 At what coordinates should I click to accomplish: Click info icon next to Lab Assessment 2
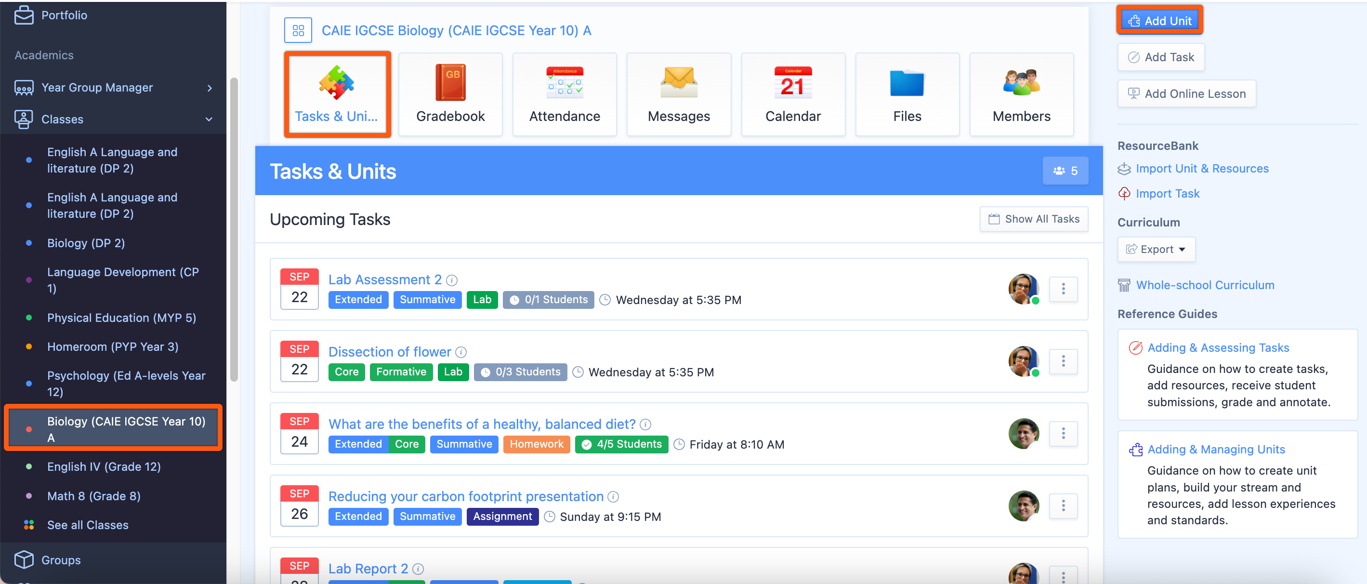pyautogui.click(x=452, y=280)
